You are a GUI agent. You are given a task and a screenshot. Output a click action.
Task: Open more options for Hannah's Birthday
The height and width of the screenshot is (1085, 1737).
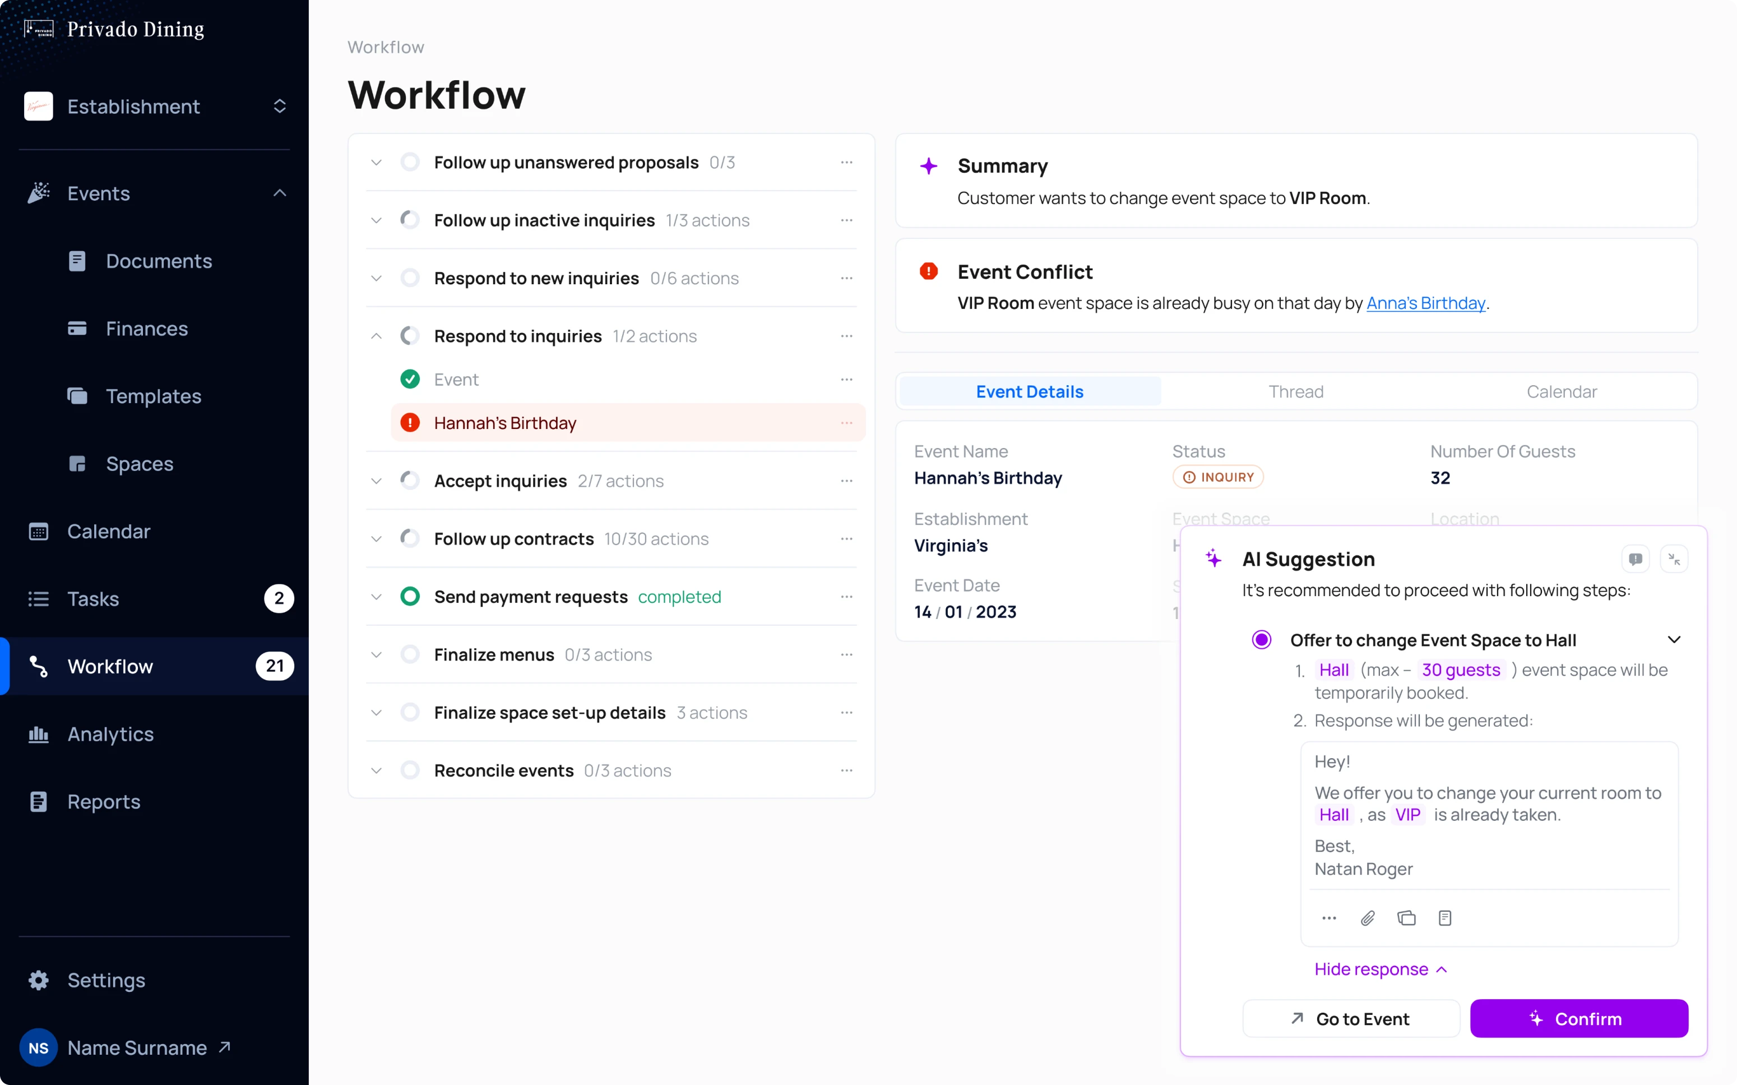coord(846,423)
